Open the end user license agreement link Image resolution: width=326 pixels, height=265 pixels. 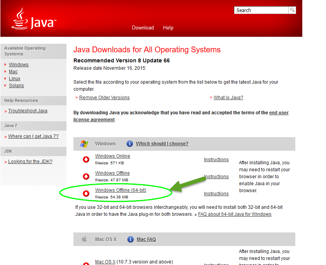279,113
